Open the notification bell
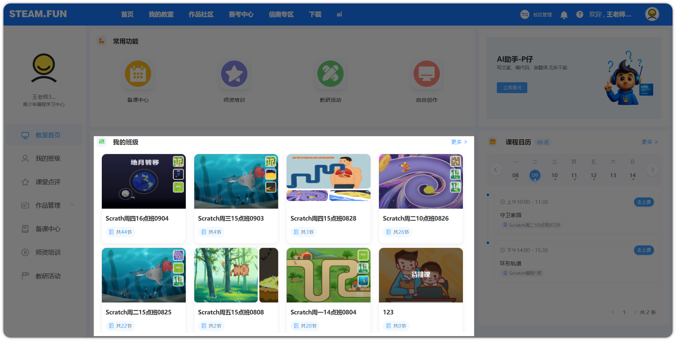The image size is (676, 341). 564,15
